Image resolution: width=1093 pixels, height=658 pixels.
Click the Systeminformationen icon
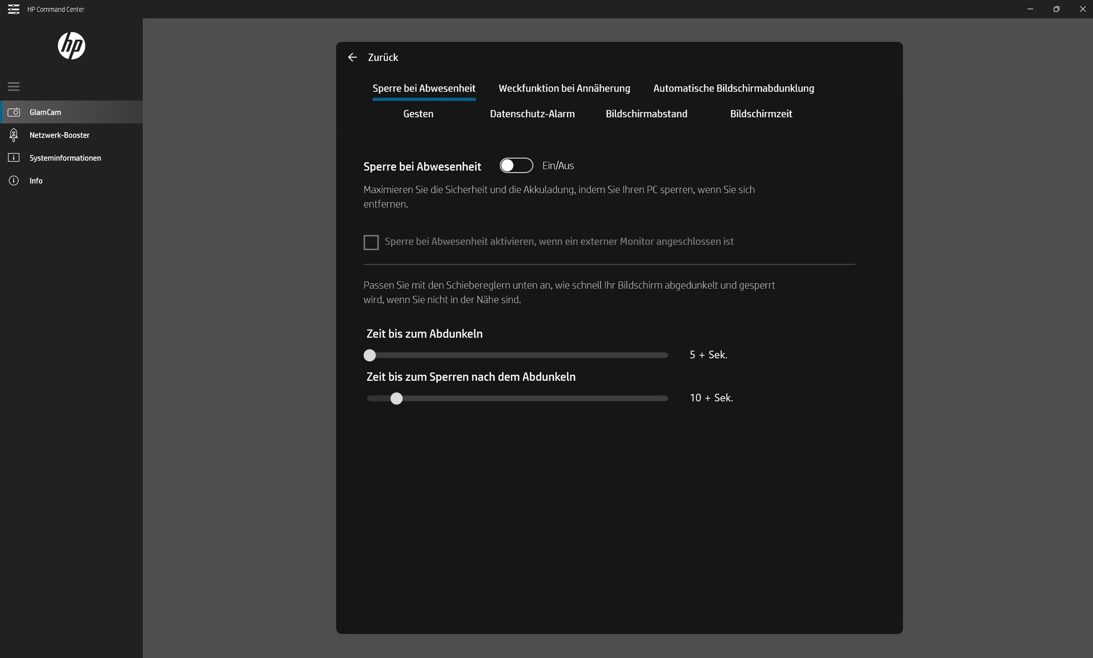click(14, 158)
